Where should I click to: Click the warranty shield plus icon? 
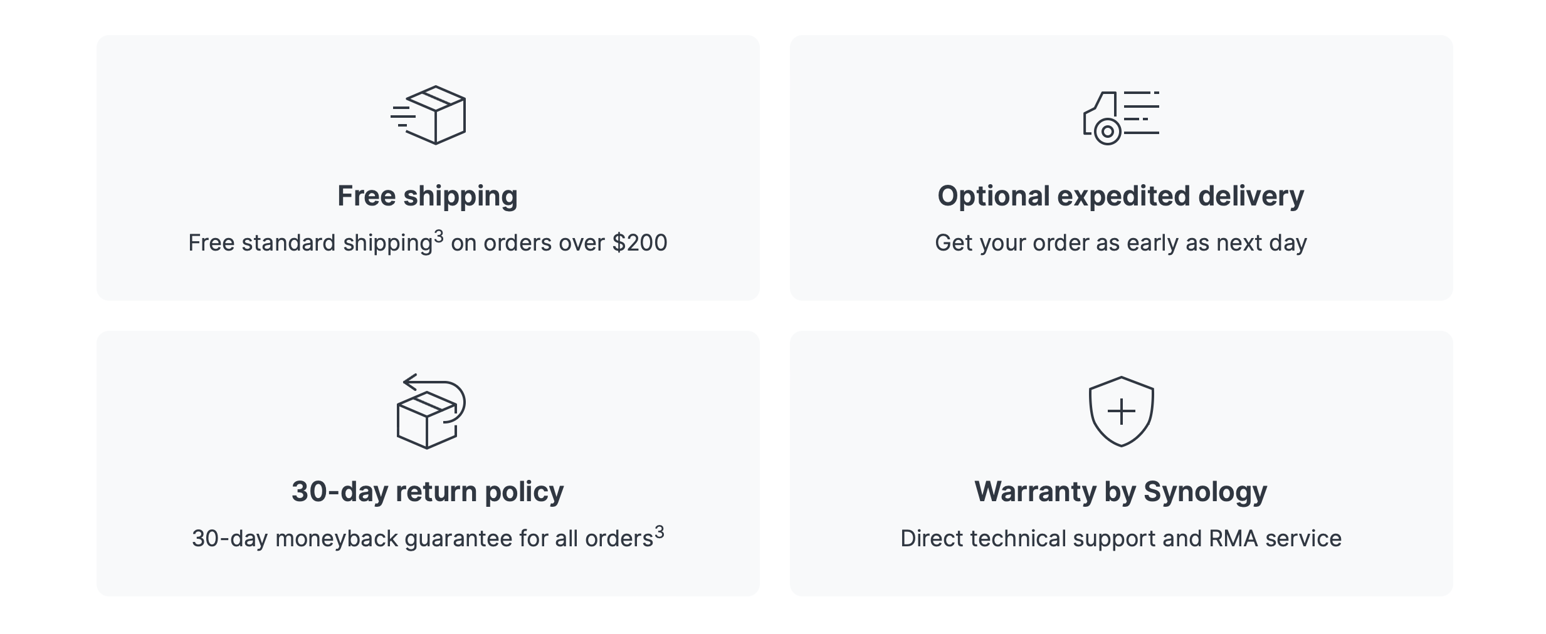click(1121, 412)
